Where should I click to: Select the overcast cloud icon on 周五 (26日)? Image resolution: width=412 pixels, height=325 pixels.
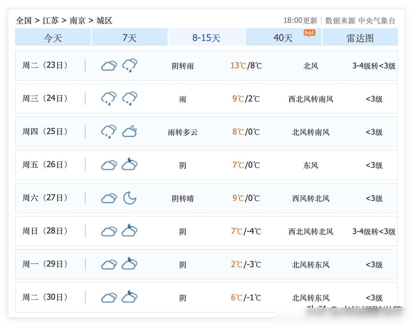[x=108, y=165]
